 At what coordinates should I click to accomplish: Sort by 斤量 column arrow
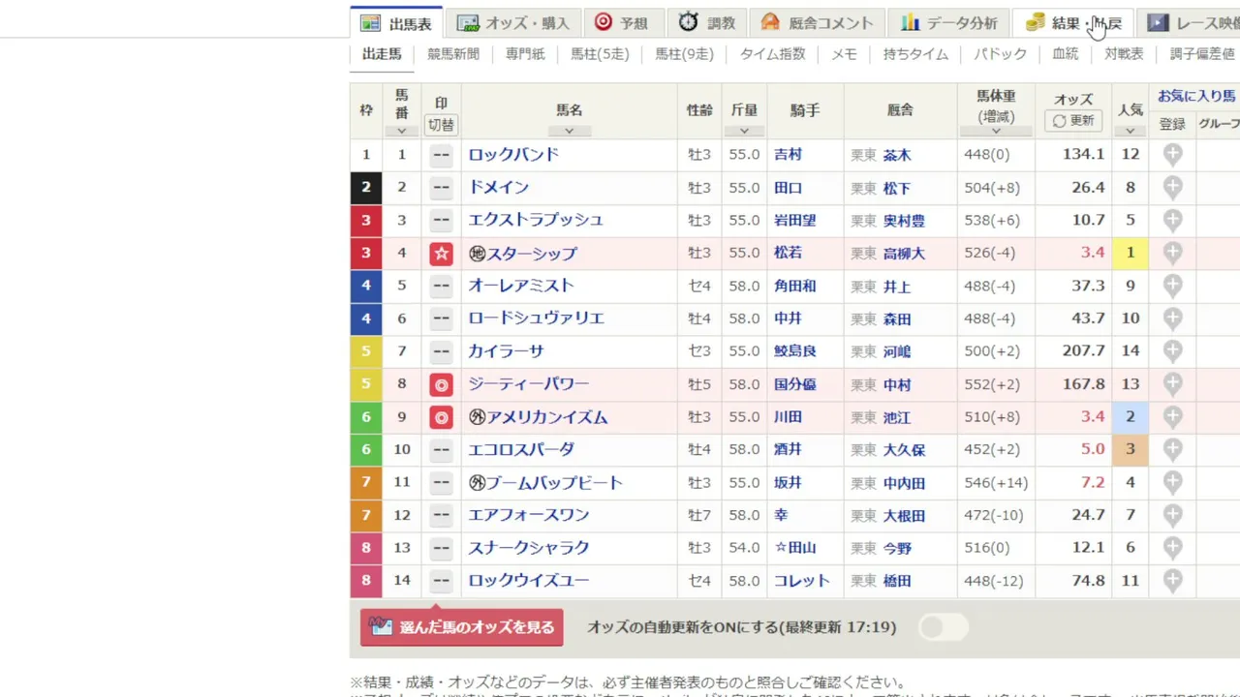[744, 131]
